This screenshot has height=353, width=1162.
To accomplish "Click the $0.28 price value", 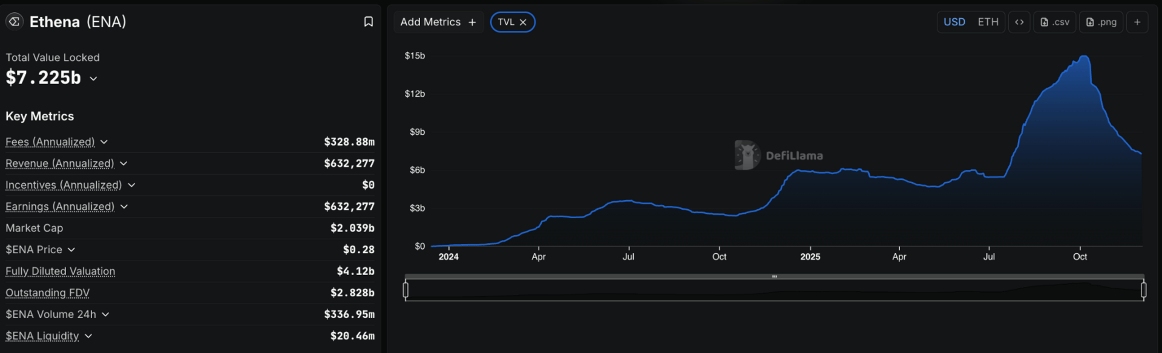I will tap(359, 250).
